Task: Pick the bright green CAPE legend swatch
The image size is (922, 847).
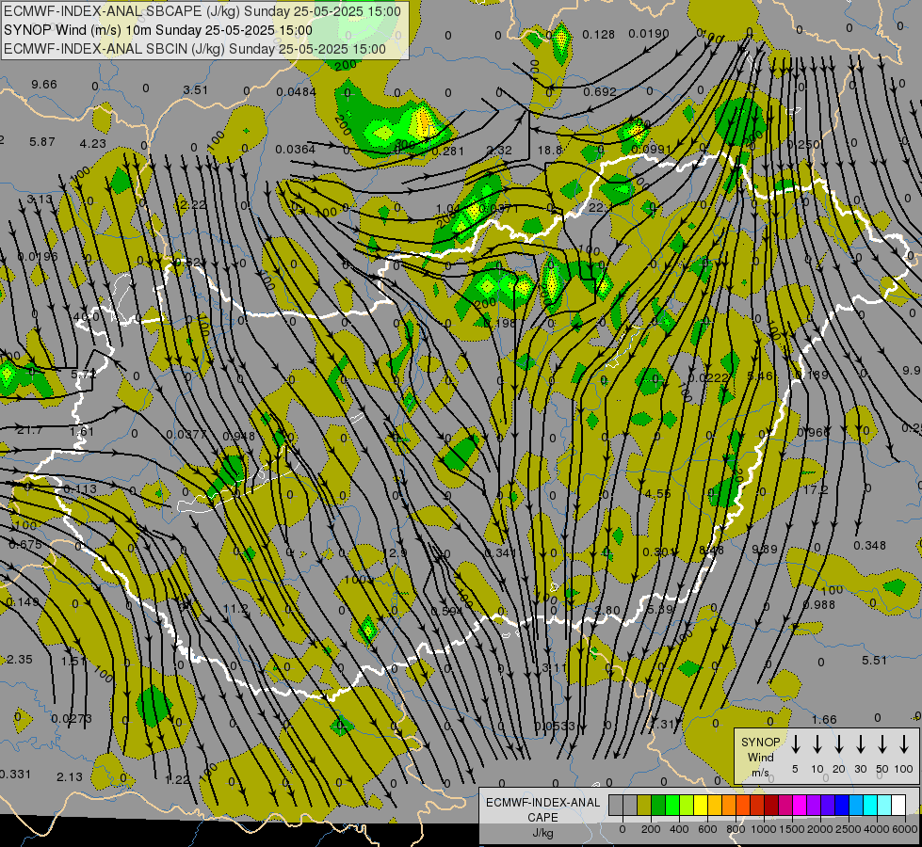Action: (672, 805)
